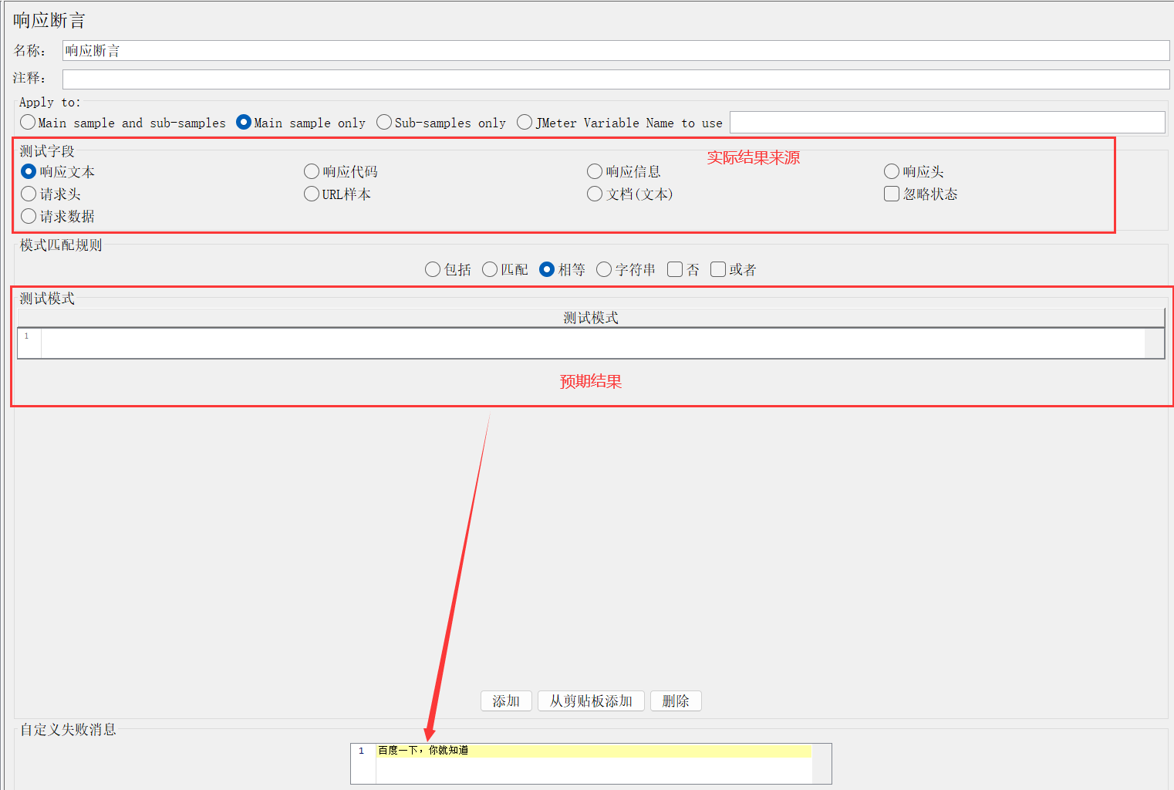Click 从剪贴板添加 button
Screen dimensions: 1174x790
click(x=591, y=701)
